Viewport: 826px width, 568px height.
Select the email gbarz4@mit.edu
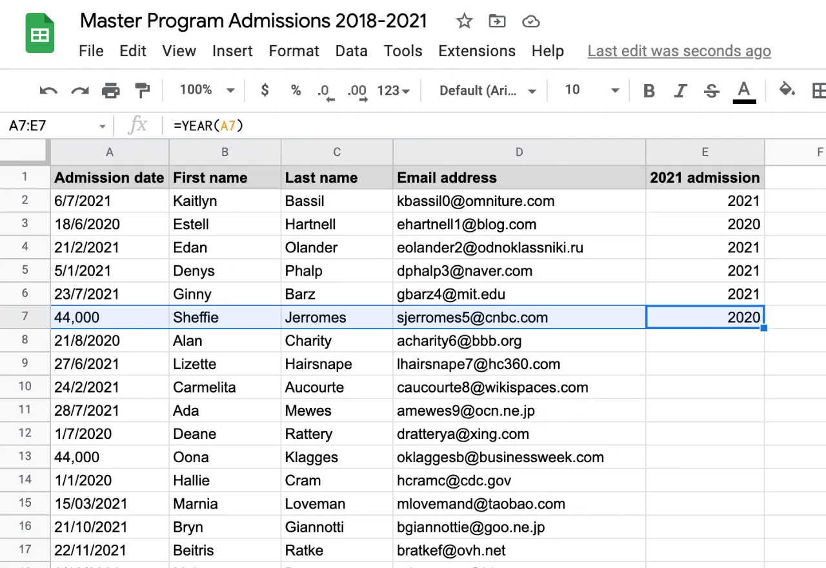(x=519, y=294)
